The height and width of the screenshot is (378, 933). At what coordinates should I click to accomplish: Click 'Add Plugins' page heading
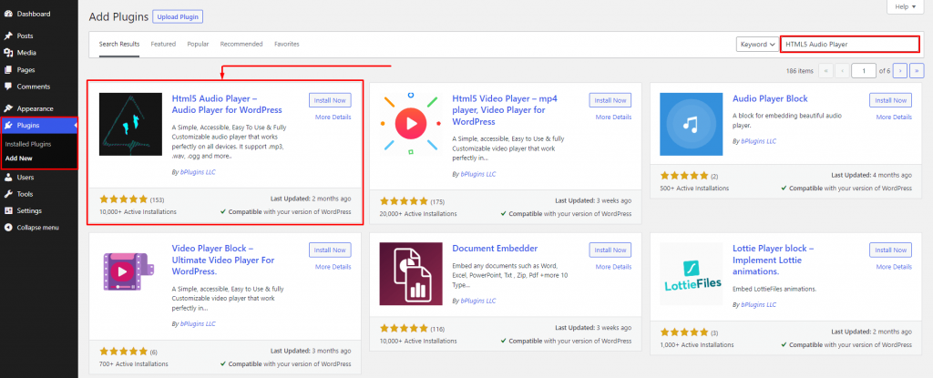click(118, 16)
